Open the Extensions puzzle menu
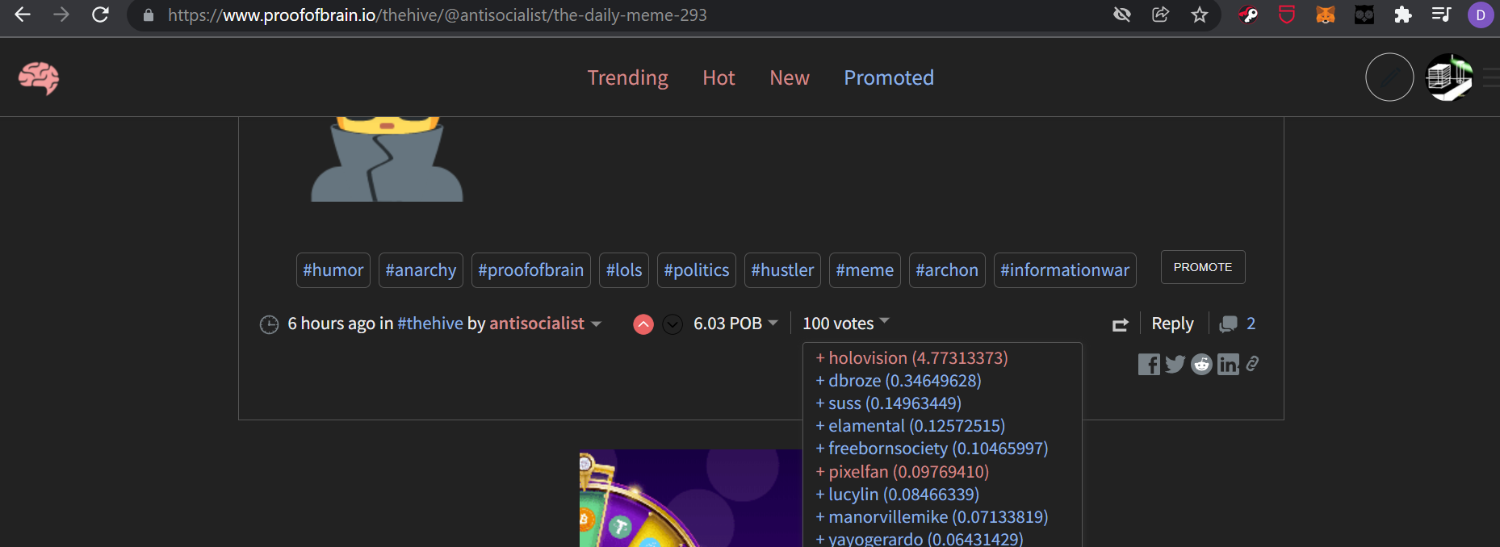 (x=1403, y=15)
